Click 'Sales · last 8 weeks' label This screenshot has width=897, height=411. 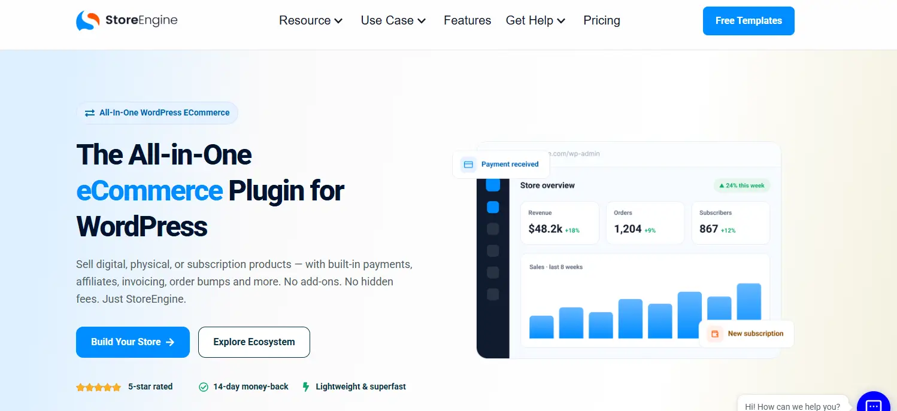click(556, 267)
